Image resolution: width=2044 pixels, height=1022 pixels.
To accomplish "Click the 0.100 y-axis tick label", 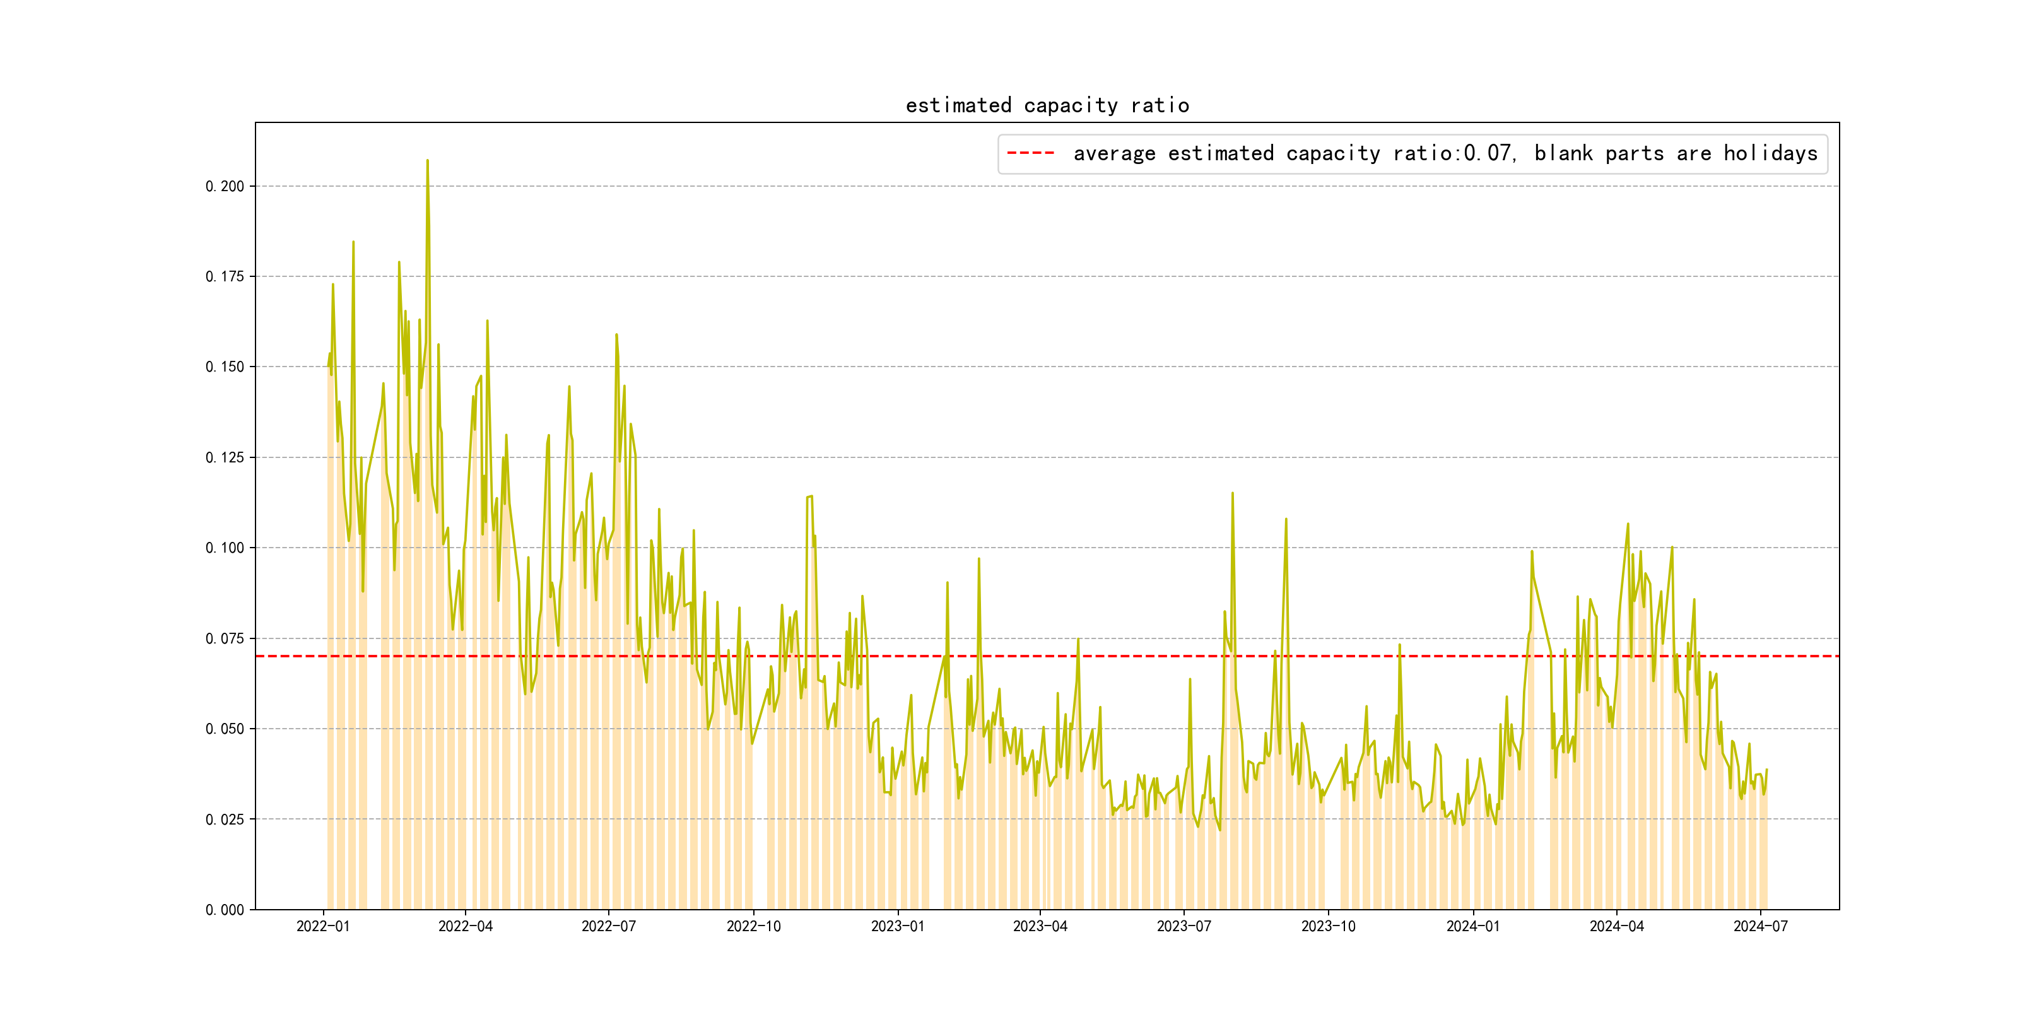I will (225, 548).
